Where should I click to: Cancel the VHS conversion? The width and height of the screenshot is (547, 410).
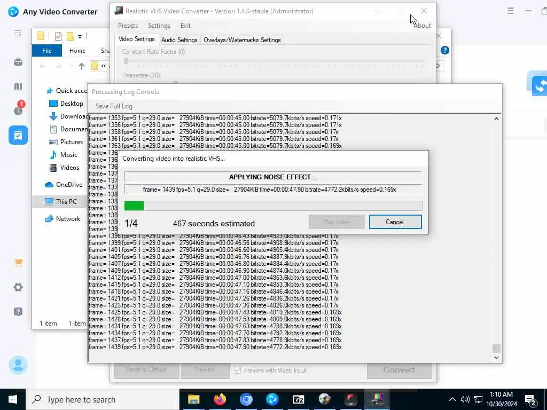[x=395, y=222]
